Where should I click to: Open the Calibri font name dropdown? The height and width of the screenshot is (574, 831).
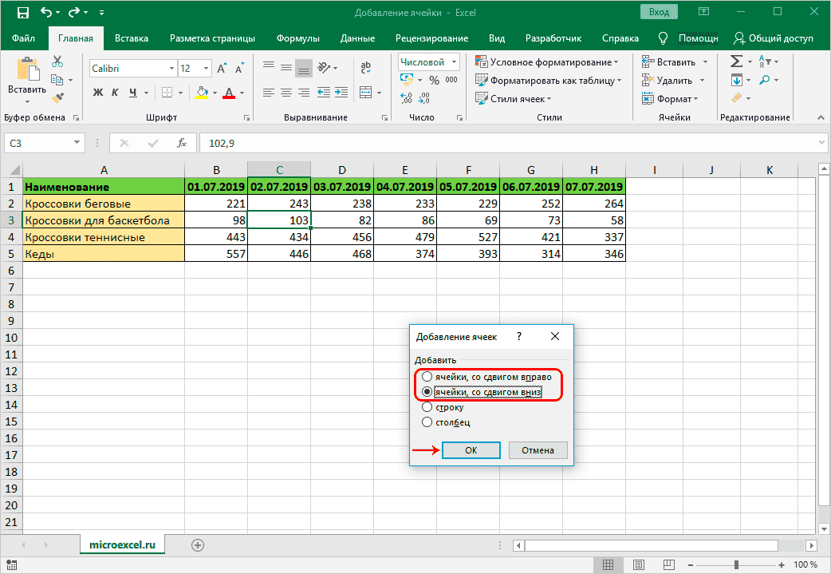point(170,69)
